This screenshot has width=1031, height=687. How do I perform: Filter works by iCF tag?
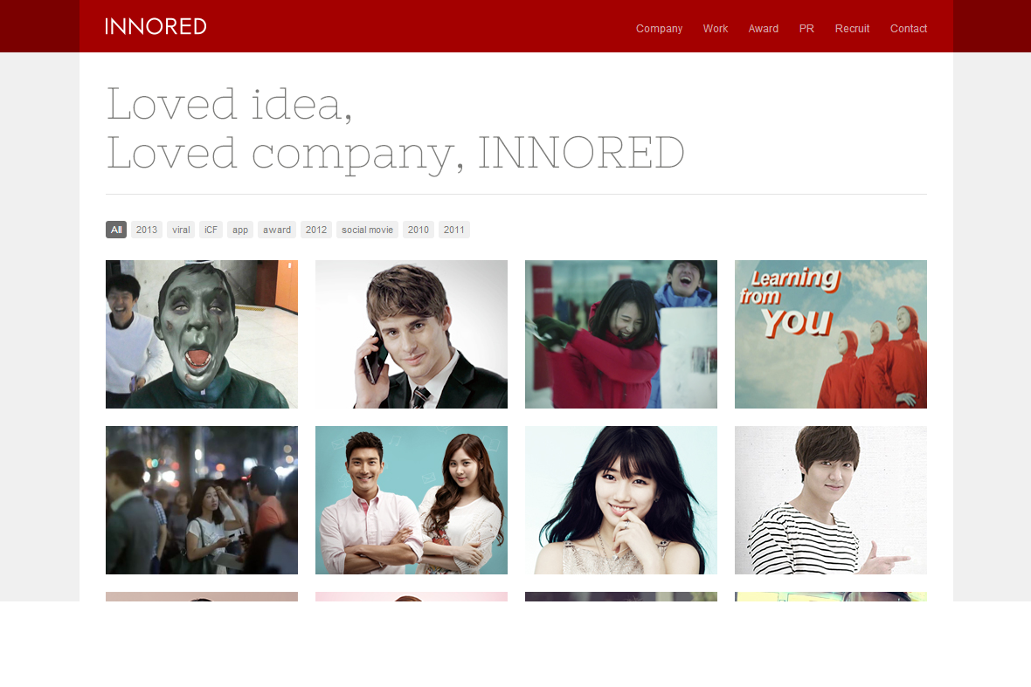[x=211, y=230]
